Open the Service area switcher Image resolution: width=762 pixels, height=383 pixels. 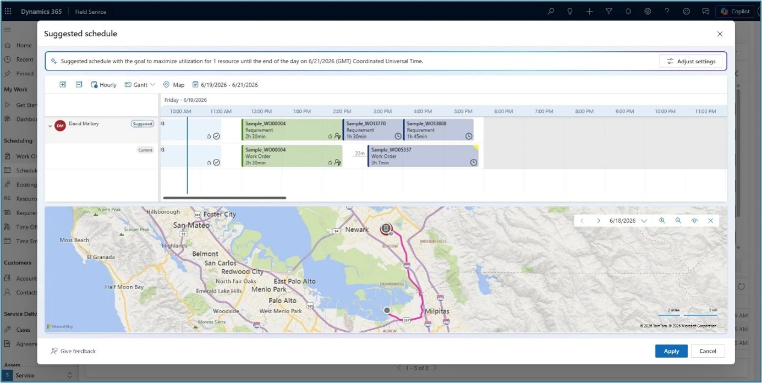[39, 375]
